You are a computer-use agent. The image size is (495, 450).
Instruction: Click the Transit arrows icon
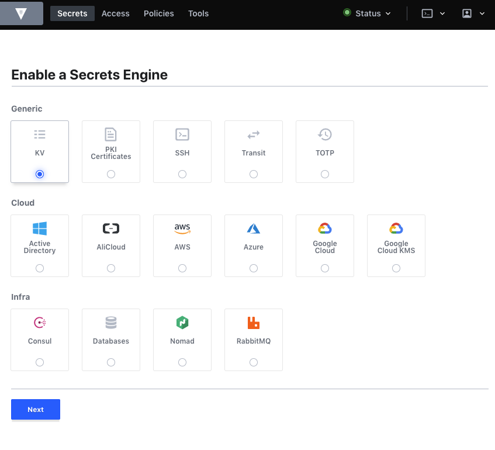pyautogui.click(x=254, y=135)
